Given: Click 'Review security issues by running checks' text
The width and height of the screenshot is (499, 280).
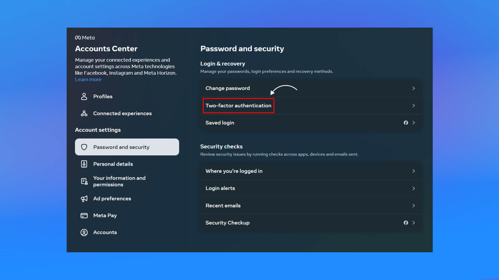Looking at the screenshot, I should (279, 154).
